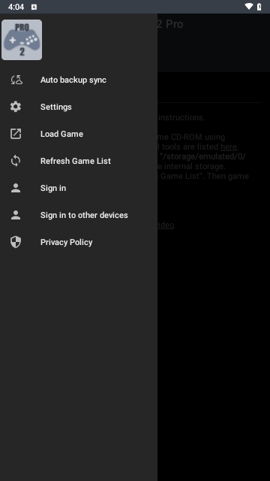Choose the Sign in to other devices text
Image resolution: width=270 pixels, height=481 pixels.
point(84,215)
